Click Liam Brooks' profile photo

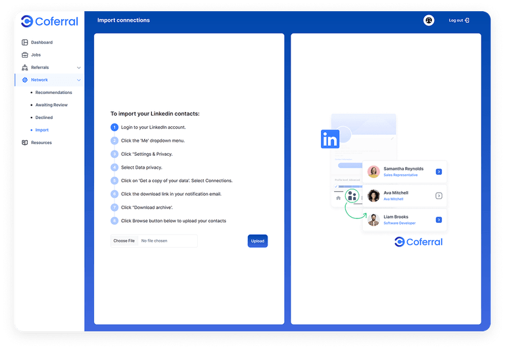[373, 220]
